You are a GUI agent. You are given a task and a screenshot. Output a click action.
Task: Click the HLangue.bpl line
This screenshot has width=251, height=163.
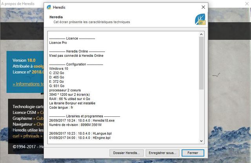(x=80, y=133)
